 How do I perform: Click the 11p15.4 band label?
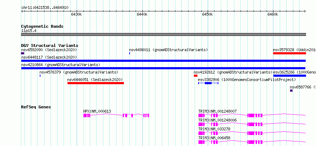point(29,31)
